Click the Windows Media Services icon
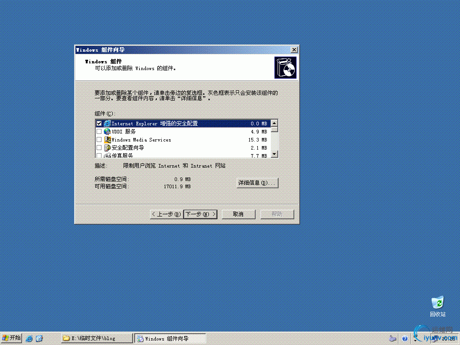 pyautogui.click(x=107, y=140)
